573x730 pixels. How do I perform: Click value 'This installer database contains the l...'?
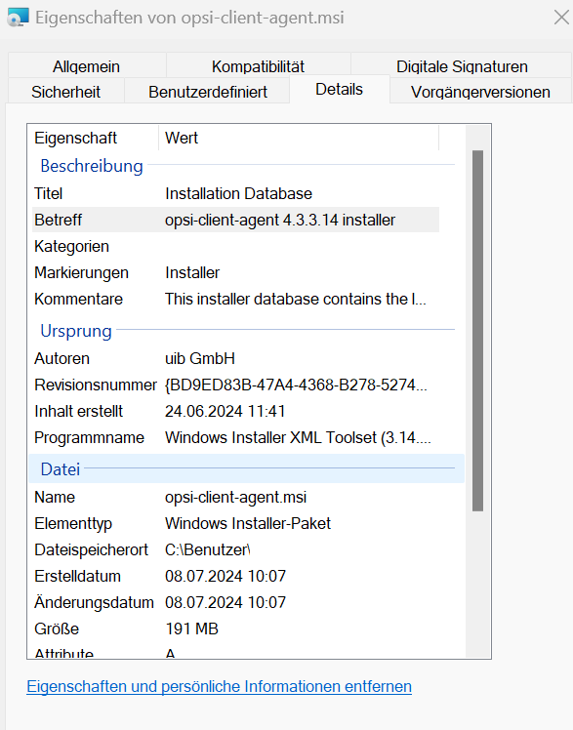(x=296, y=299)
